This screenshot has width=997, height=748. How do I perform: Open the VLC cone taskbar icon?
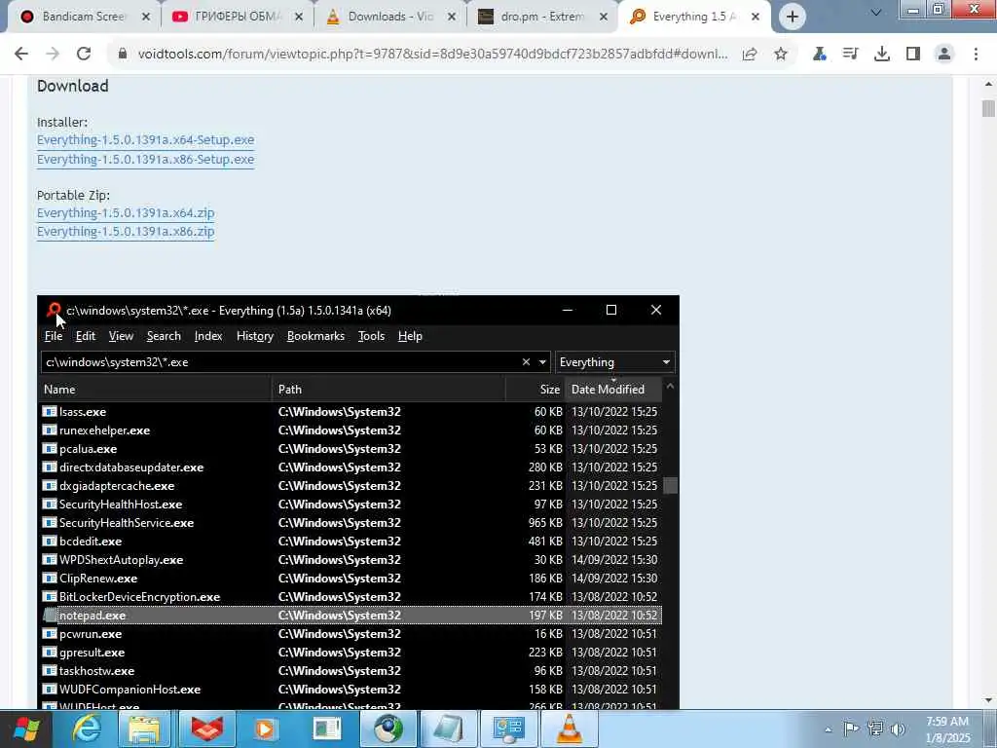pyautogui.click(x=569, y=729)
